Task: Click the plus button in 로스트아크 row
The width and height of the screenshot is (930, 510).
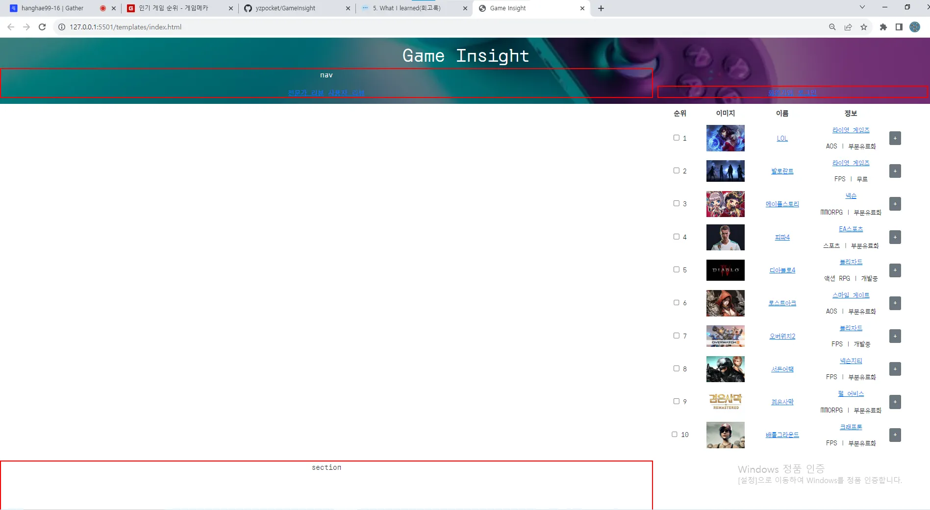Action: [895, 303]
